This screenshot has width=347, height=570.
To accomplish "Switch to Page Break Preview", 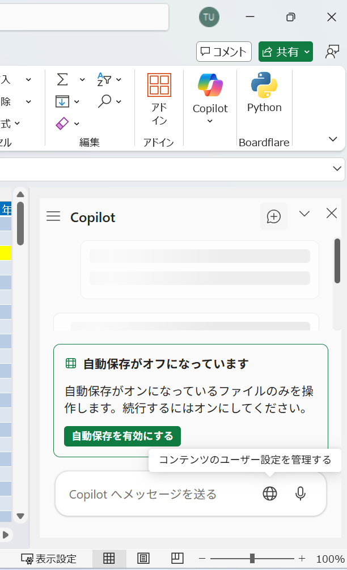I will (x=177, y=559).
